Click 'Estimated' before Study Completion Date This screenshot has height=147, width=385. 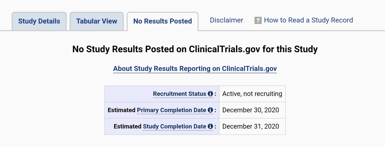pos(128,126)
